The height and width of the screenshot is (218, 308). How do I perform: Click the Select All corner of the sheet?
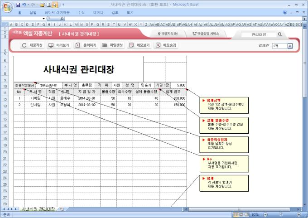(5, 24)
